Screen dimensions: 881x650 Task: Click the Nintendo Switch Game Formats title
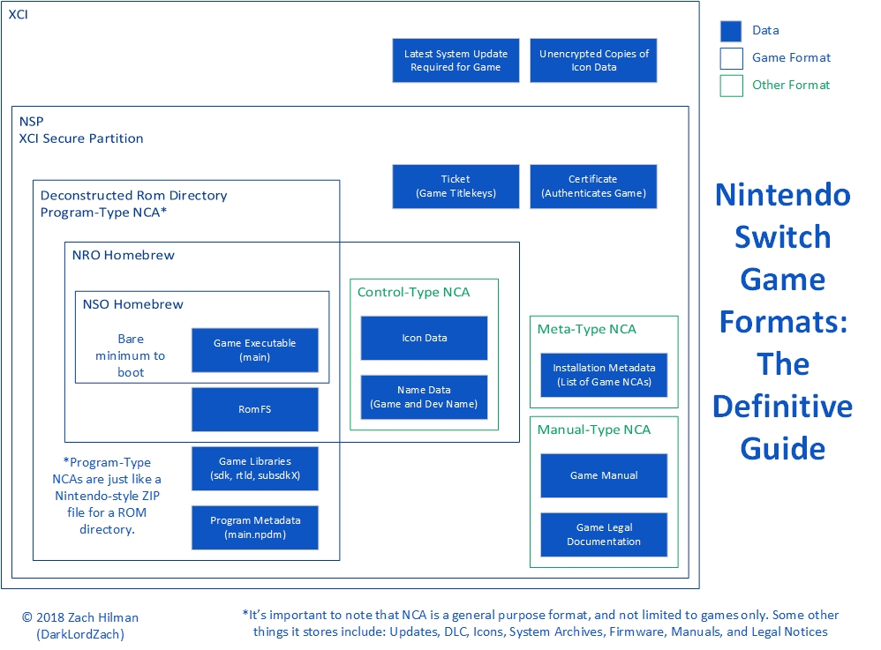(782, 321)
